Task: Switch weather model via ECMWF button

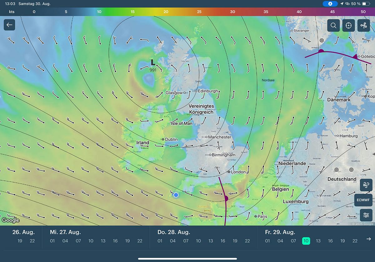Action: point(363,200)
